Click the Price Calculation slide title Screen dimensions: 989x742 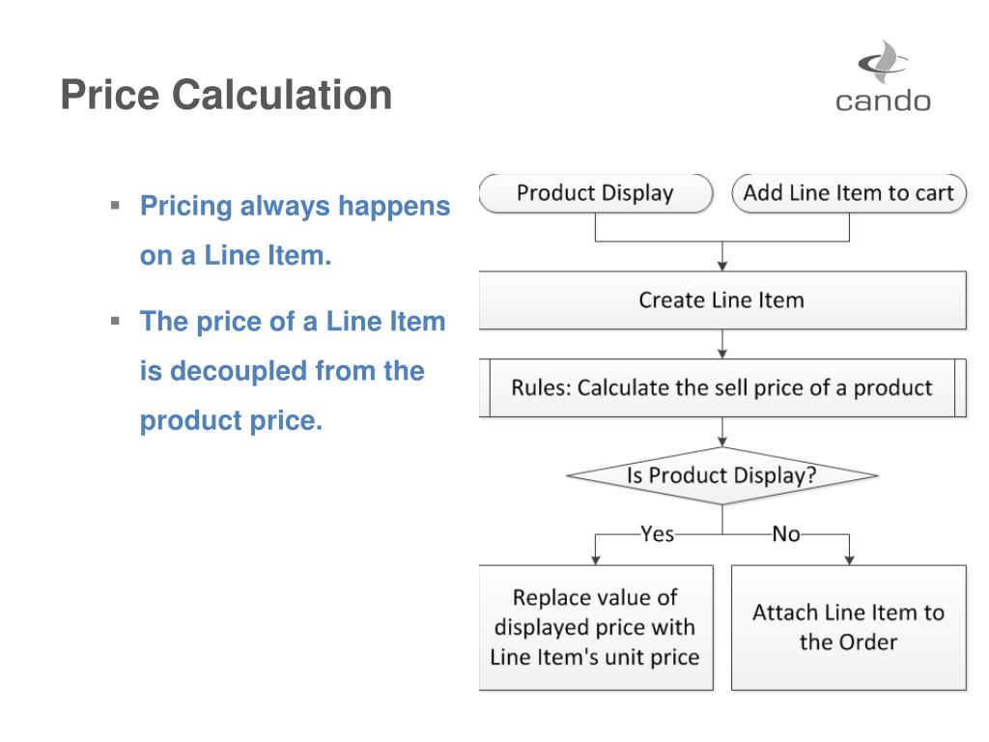tap(226, 95)
